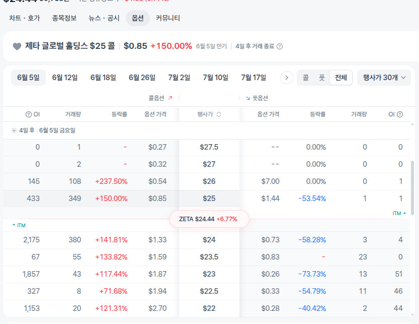Click the $23 strike price cell

pyautogui.click(x=209, y=274)
